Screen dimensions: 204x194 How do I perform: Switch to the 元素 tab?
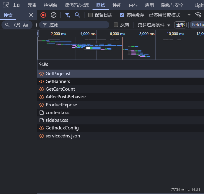[32, 5]
